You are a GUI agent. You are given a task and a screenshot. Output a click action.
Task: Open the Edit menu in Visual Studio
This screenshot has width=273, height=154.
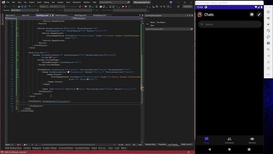point(13,2)
